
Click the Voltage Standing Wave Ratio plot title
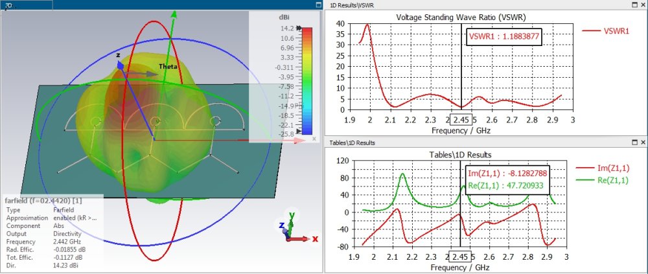click(x=461, y=17)
